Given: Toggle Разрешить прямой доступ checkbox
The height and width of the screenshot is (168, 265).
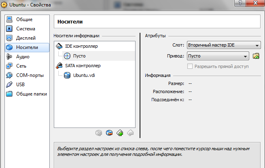Looking at the screenshot, I should (x=190, y=66).
